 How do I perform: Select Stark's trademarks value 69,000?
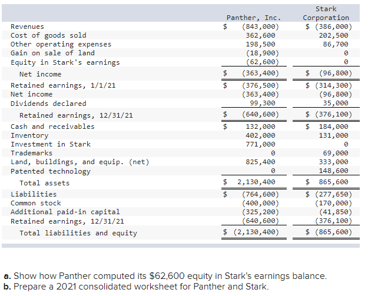336,153
